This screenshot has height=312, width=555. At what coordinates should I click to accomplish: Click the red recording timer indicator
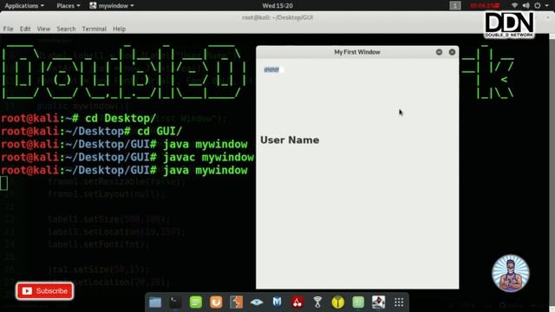pos(485,5)
